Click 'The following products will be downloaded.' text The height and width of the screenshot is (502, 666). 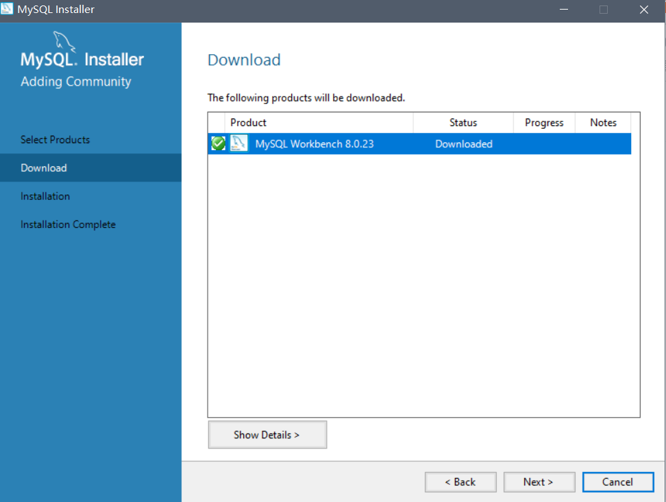(x=306, y=98)
